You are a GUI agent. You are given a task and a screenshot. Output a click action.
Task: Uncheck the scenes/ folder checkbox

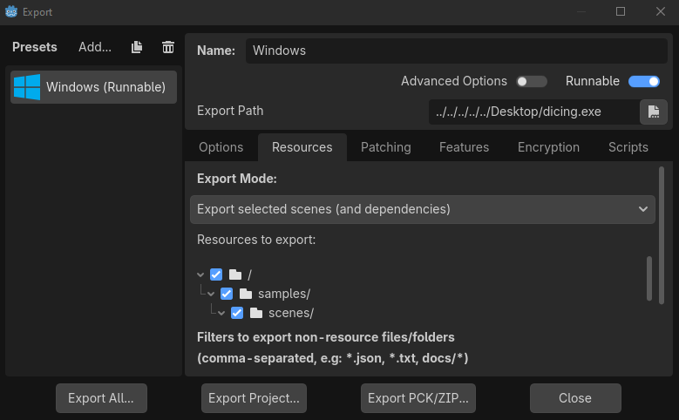click(237, 313)
